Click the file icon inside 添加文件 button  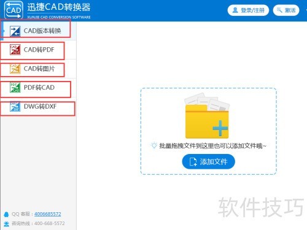[x=193, y=162]
